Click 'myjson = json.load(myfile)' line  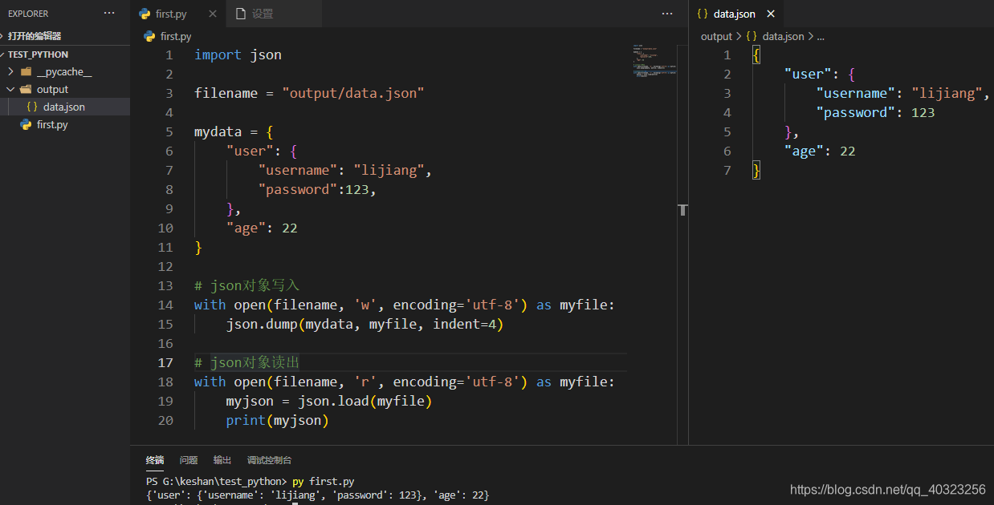329,401
